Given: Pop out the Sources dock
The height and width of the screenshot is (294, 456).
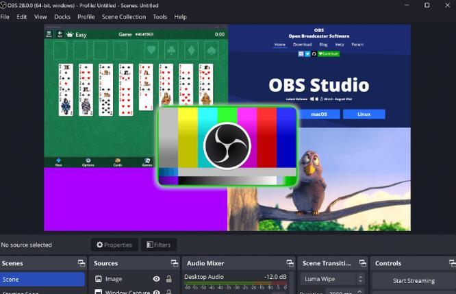Looking at the screenshot, I should tap(175, 263).
